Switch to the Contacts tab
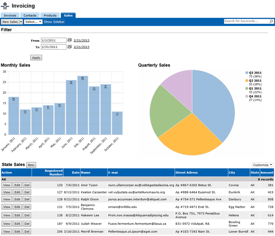The image size is (275, 236). click(x=30, y=15)
